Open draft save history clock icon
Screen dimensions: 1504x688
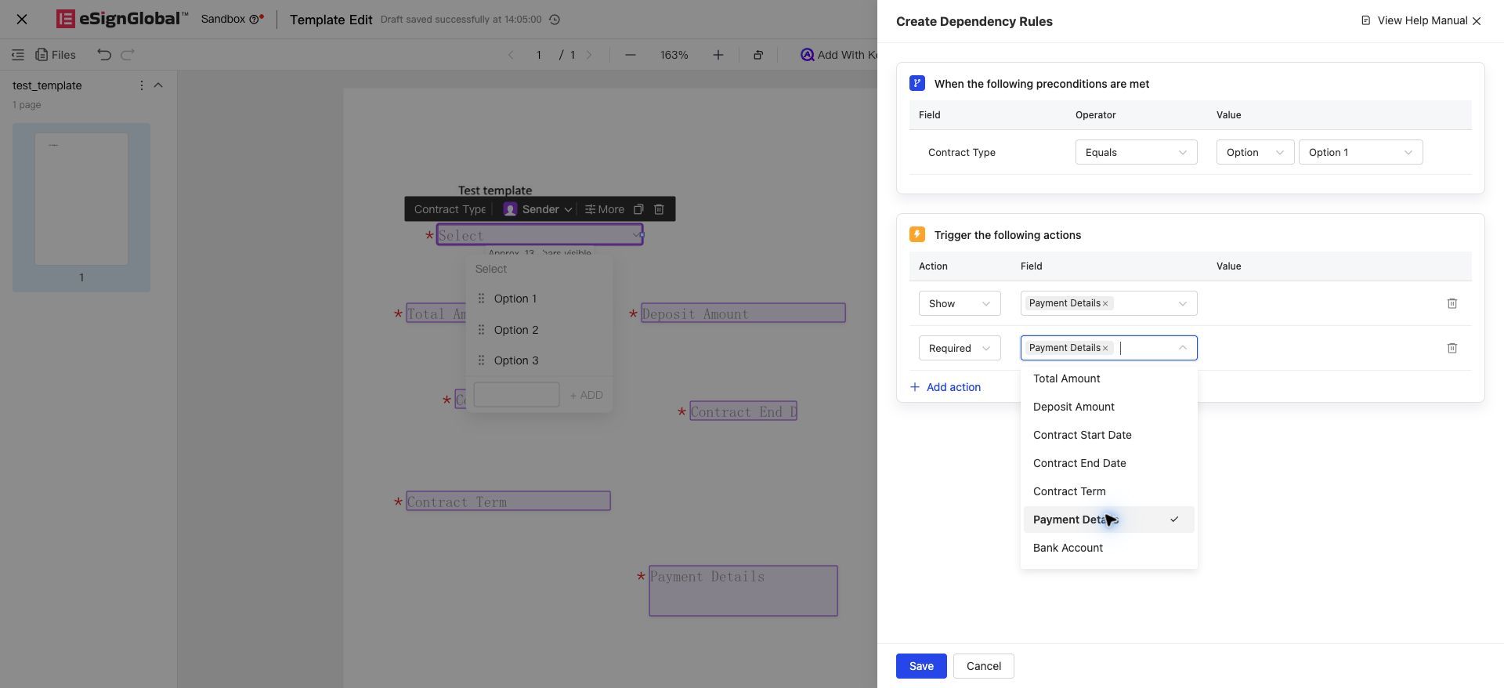click(x=555, y=20)
